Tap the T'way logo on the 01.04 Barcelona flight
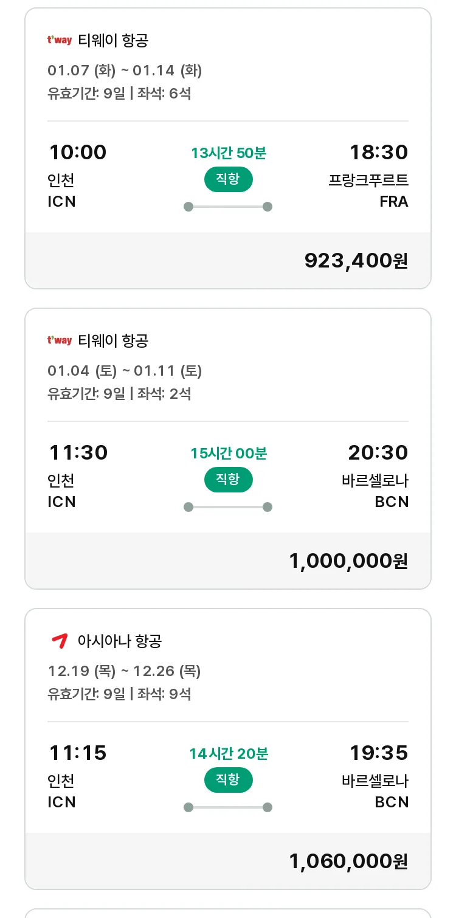Screen dimensions: 456x918 click(x=60, y=340)
